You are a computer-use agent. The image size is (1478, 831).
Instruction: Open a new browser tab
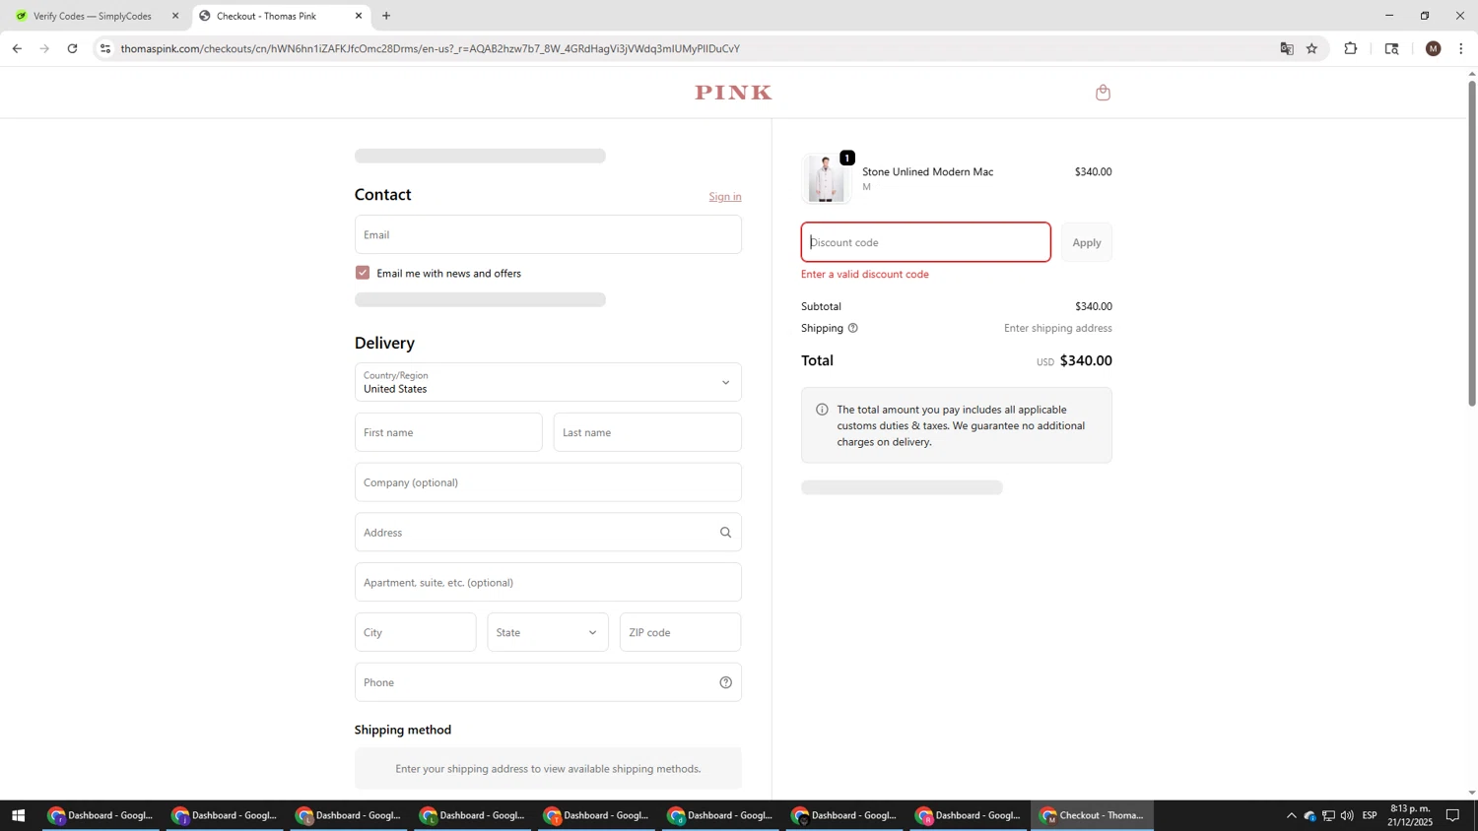(386, 16)
